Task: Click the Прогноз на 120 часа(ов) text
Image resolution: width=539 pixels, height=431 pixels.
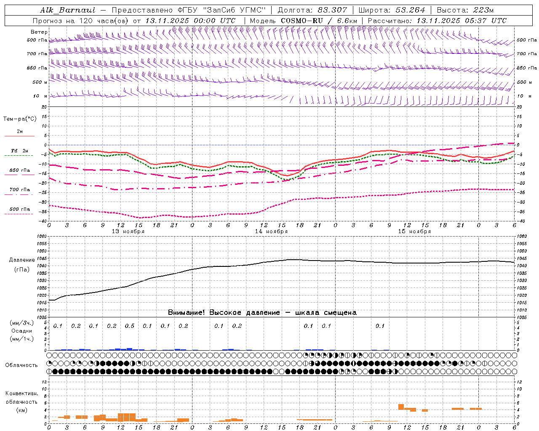Action: click(81, 21)
